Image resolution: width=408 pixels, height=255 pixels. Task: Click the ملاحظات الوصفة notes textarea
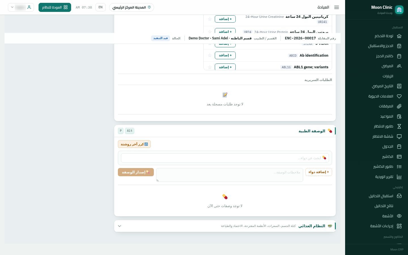coord(229,175)
